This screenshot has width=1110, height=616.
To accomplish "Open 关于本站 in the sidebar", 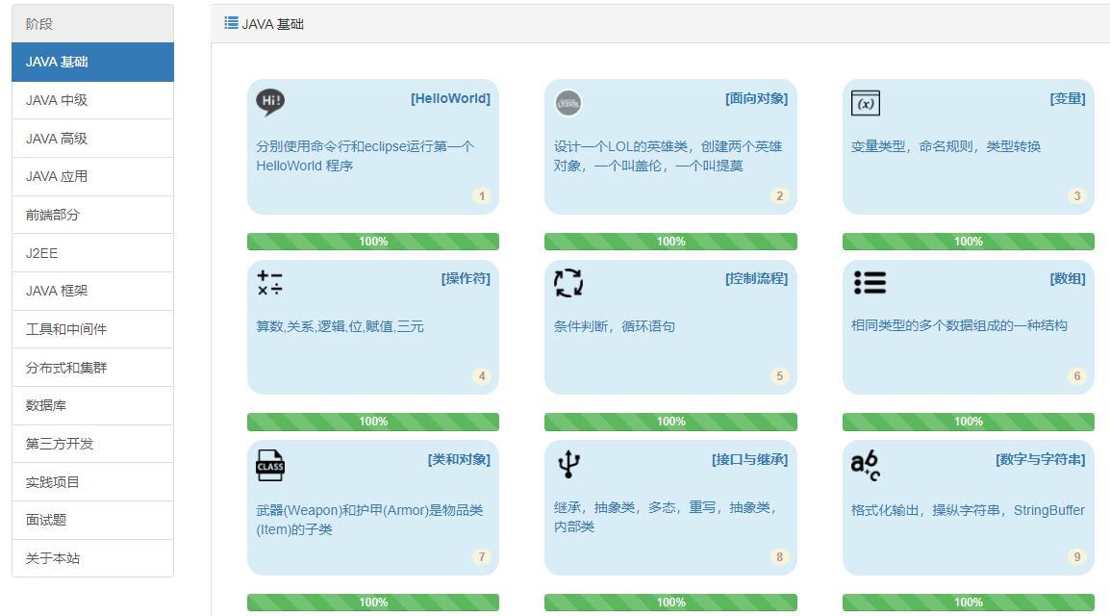I will [x=92, y=558].
